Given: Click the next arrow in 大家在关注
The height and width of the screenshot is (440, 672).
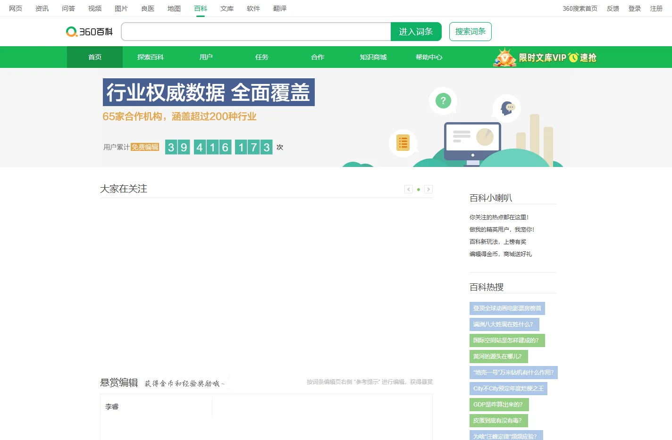Looking at the screenshot, I should pos(428,189).
